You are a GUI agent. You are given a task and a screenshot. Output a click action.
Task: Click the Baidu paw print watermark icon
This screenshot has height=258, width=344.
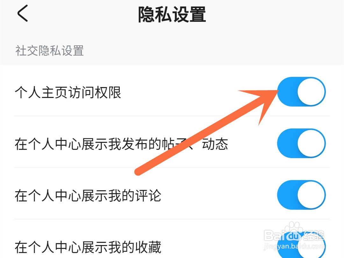[x=292, y=227]
